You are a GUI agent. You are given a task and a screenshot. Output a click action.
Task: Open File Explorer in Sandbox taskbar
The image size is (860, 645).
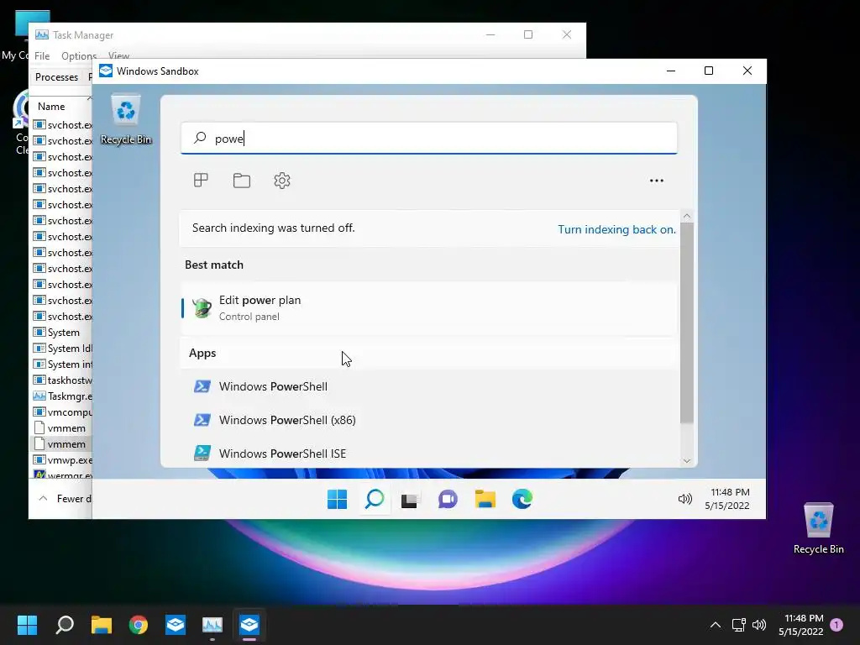(485, 499)
